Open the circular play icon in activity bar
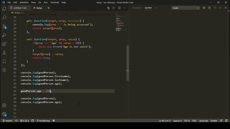230x129 pixels. pyautogui.click(x=4, y=70)
